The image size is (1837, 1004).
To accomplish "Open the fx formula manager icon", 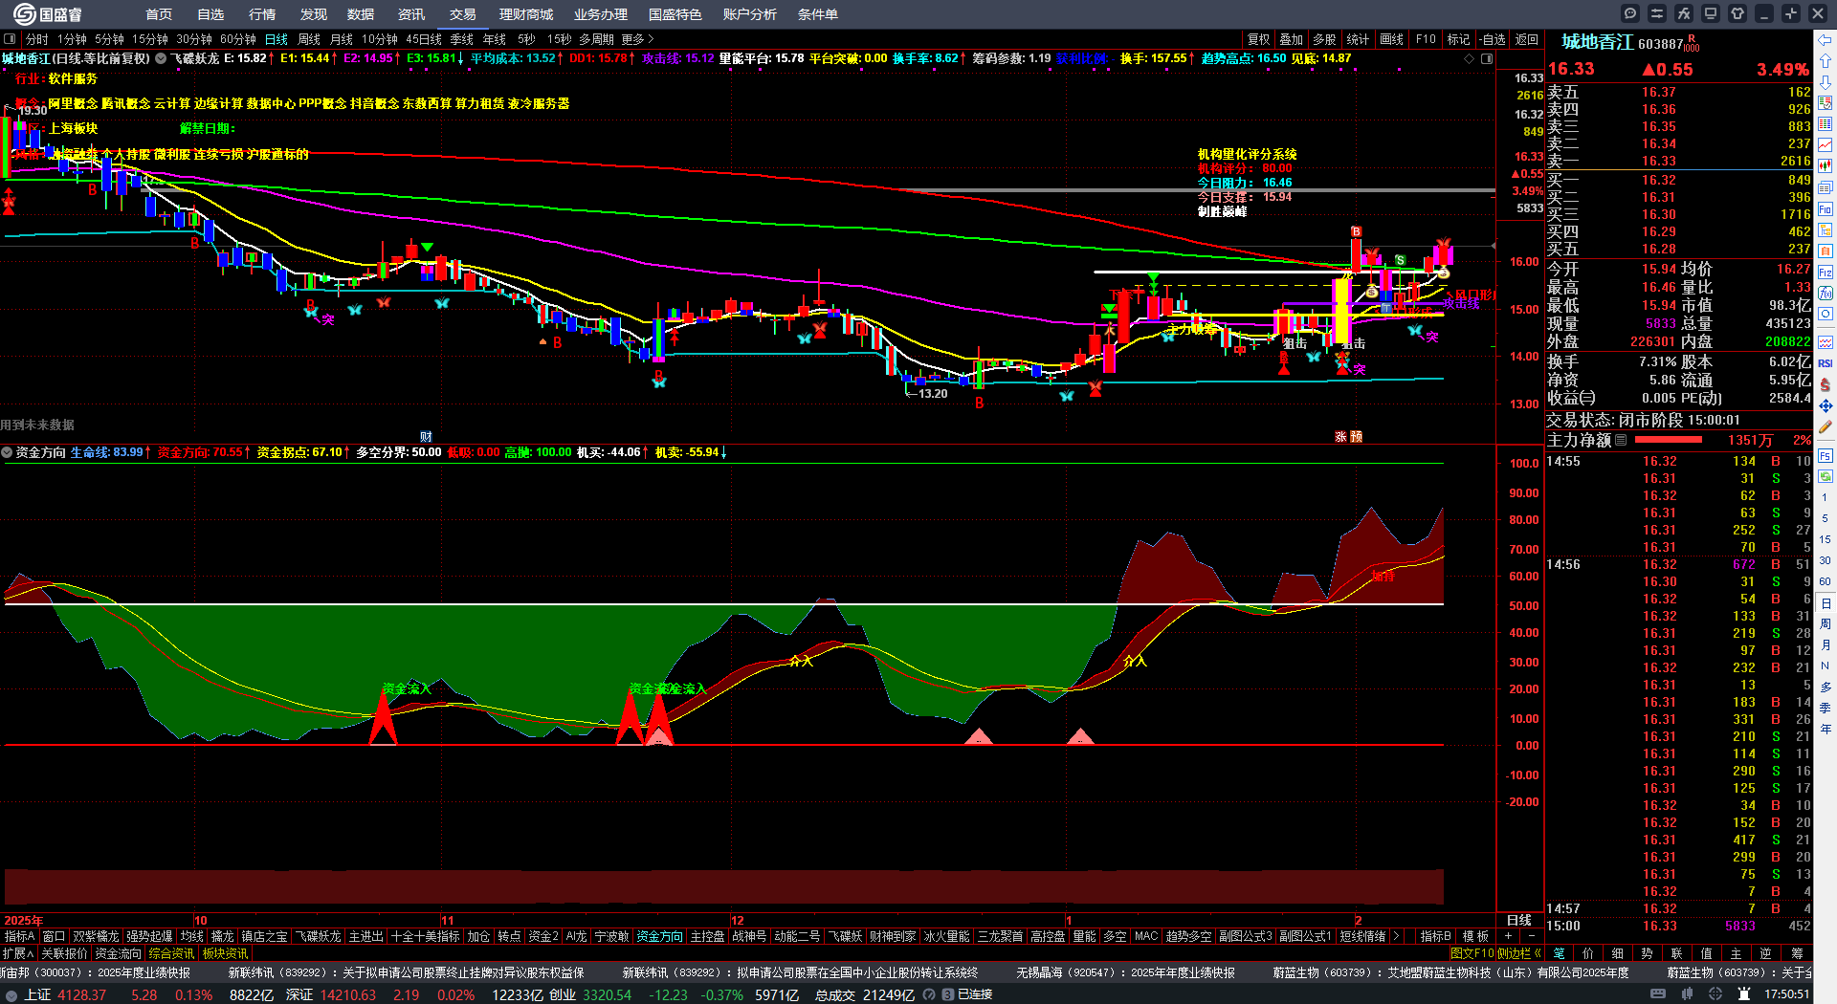I will 1684,13.
